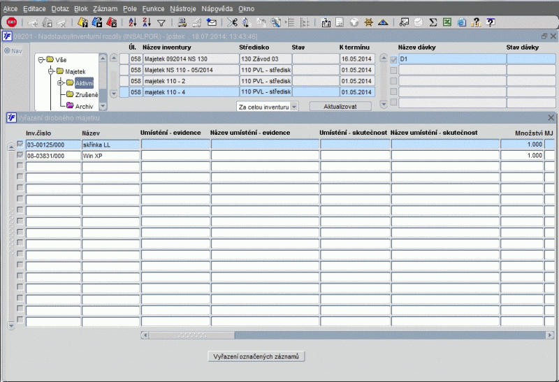
Task: Click the Aktualizovat button
Action: (340, 106)
